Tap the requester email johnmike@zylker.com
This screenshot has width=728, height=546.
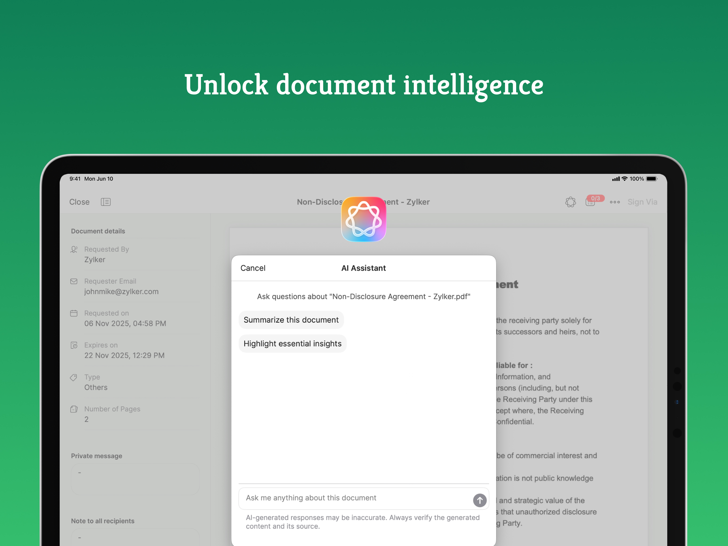click(x=121, y=291)
